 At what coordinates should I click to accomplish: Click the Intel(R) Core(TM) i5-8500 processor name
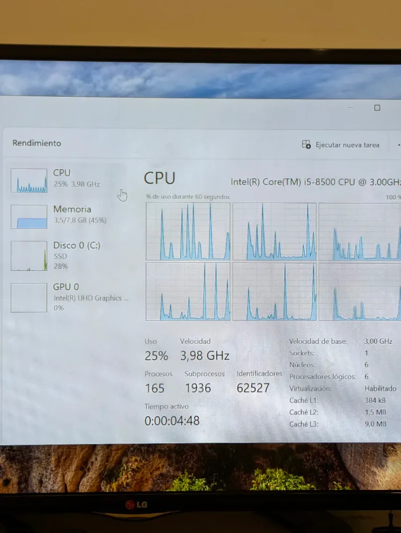pos(315,182)
